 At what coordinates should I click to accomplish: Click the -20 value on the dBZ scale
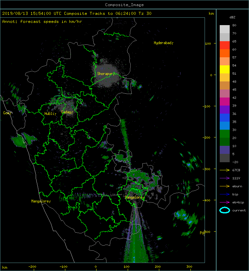point(235,162)
